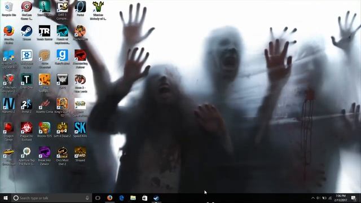Open File Explorer from the taskbar

tap(133, 198)
